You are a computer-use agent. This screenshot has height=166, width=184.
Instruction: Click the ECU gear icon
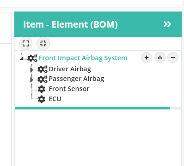point(42,99)
